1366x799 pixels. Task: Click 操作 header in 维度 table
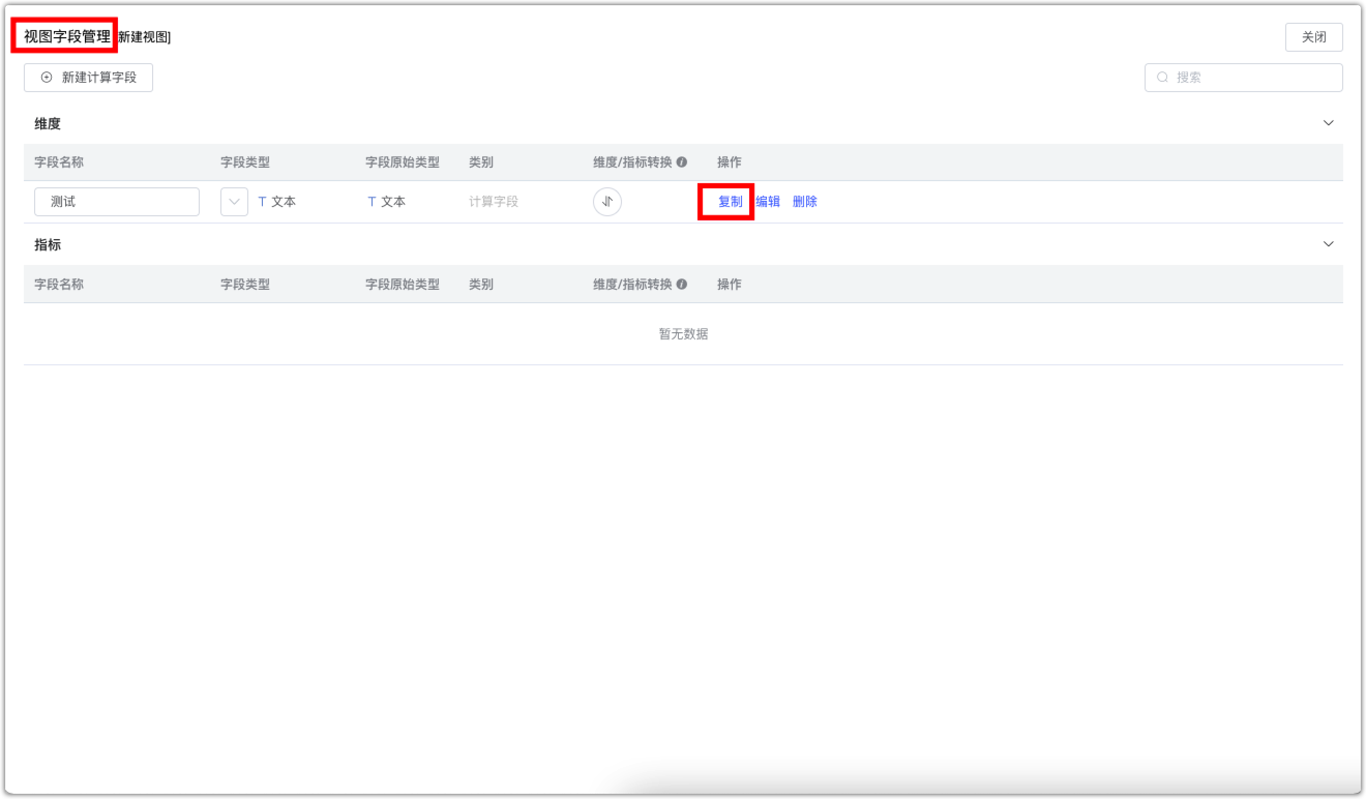click(x=729, y=162)
